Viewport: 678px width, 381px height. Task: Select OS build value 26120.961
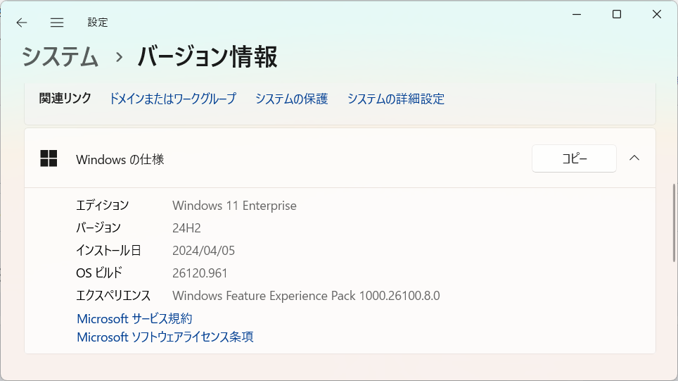click(x=200, y=273)
